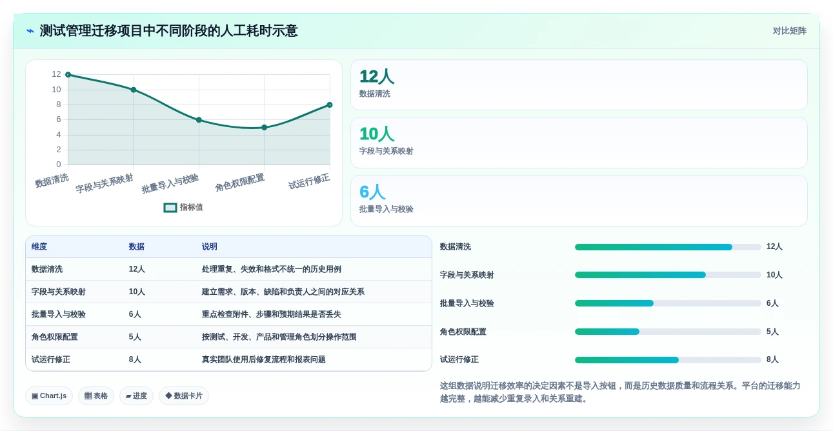Click 建立需求、版本、缺陷和负责人之间的对应关系 description
Viewport: 833px width, 431px height.
point(283,292)
